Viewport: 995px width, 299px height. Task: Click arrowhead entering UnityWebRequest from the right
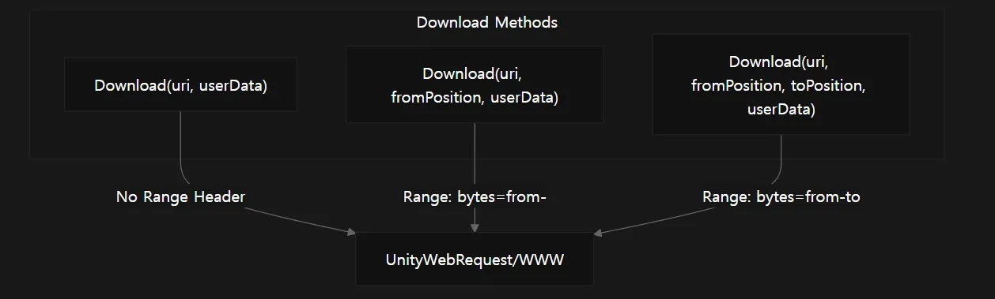point(598,231)
